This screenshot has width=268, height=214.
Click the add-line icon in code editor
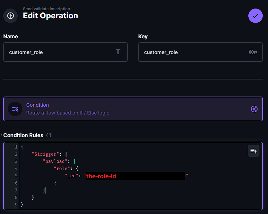point(253,151)
